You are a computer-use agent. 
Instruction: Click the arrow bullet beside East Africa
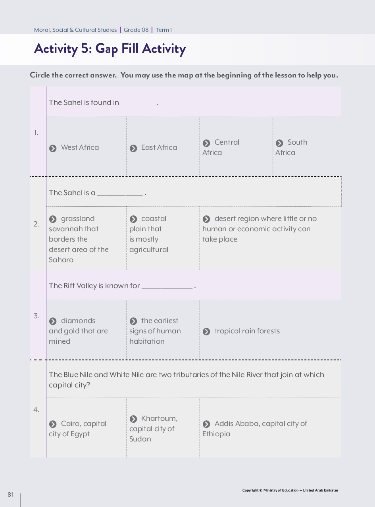(x=133, y=148)
